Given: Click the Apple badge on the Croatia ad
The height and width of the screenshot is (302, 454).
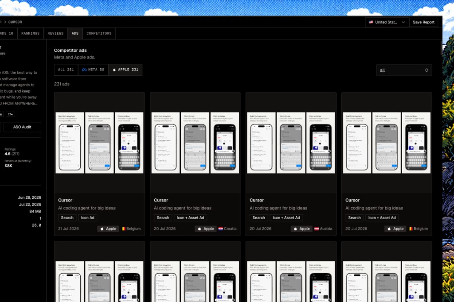Looking at the screenshot, I should [206, 229].
